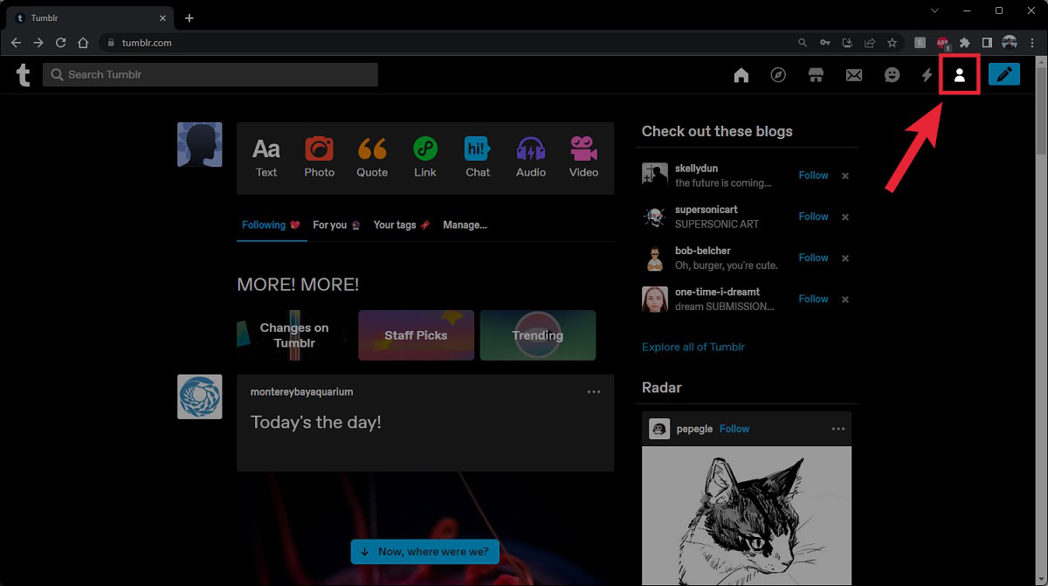
Task: Open the montereybayaquarium blog name
Action: coord(301,392)
